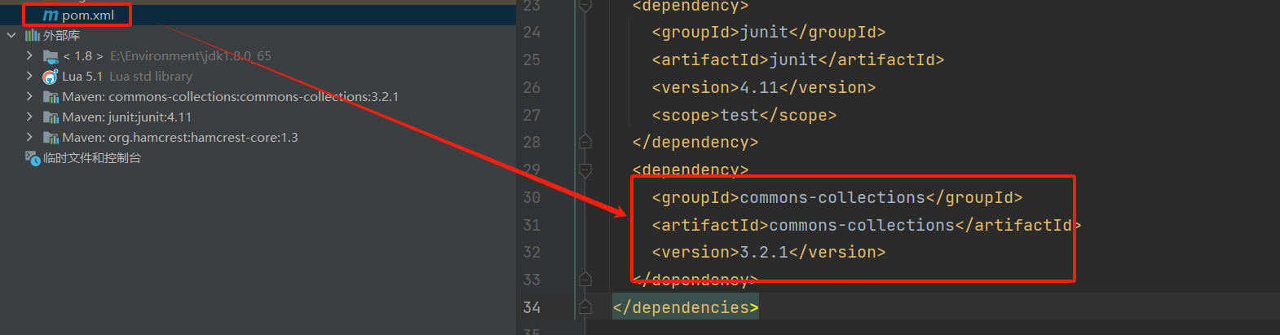Viewport: 1280px width, 335px height.
Task: Expand the Maven: org.hamcrest:hamcrest-core:1.3 node
Action: (29, 138)
